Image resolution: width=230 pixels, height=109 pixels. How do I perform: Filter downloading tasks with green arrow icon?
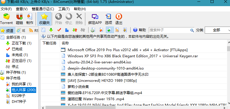(x=51, y=30)
